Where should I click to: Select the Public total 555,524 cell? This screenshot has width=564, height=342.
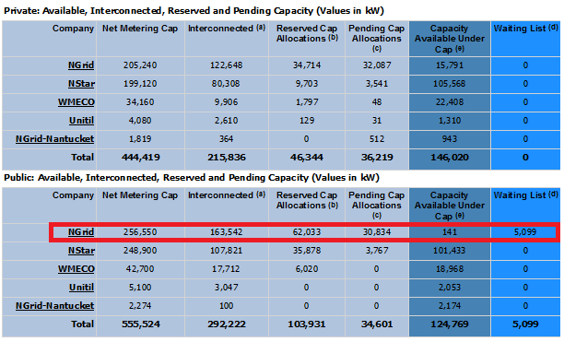pos(141,324)
